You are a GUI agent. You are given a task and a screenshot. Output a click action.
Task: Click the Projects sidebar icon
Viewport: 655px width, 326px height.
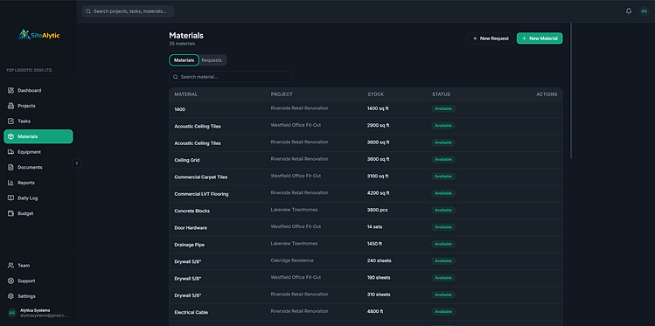[x=10, y=106]
